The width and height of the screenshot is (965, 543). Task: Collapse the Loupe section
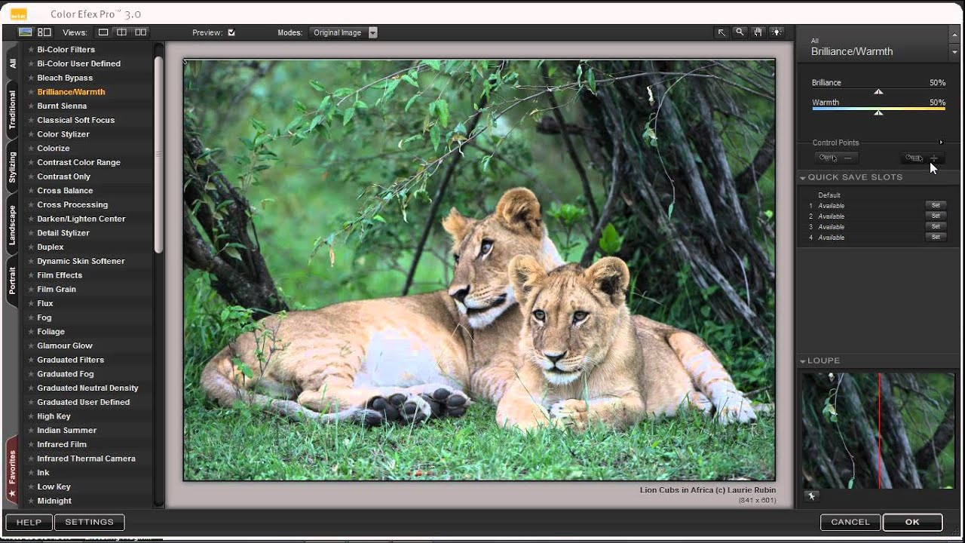tap(803, 361)
